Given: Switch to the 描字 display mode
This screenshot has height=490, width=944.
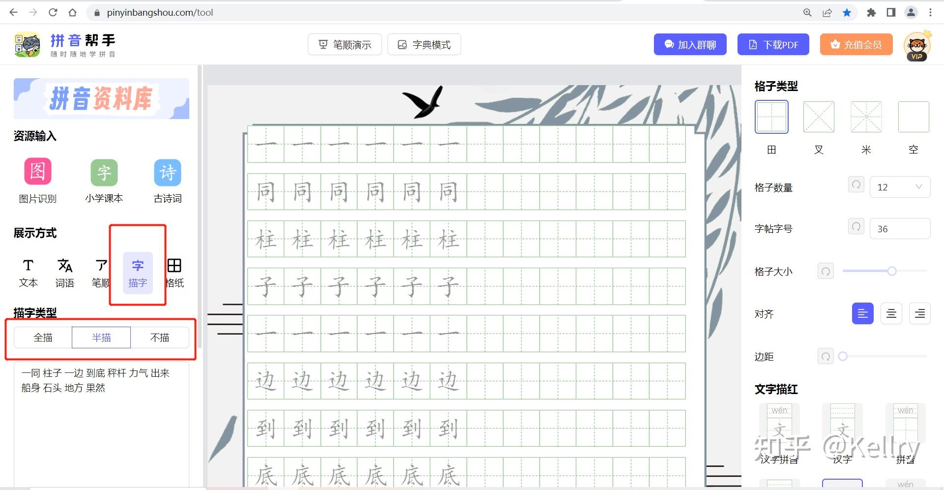Looking at the screenshot, I should (138, 273).
